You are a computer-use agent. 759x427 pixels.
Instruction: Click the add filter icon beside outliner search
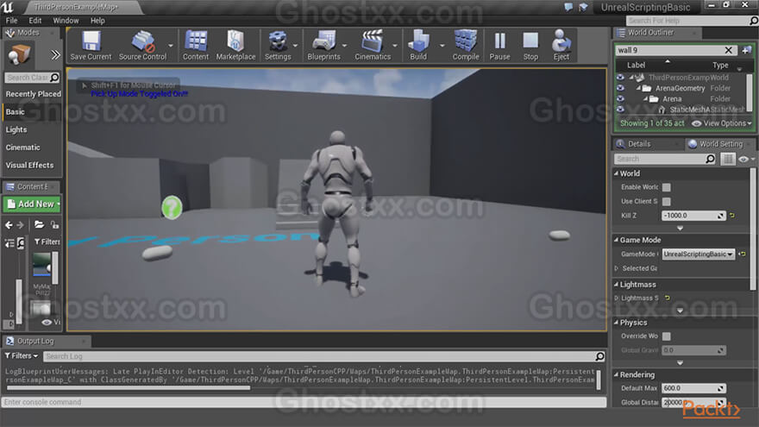click(x=746, y=50)
